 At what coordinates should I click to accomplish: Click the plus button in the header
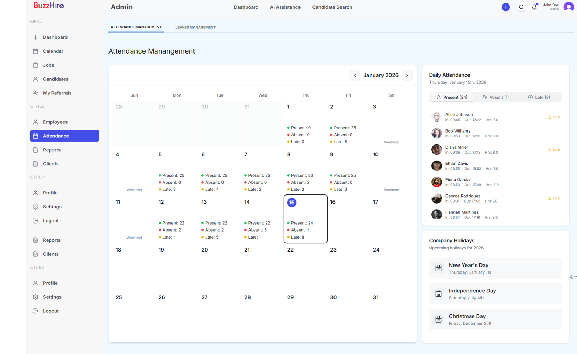pyautogui.click(x=506, y=7)
